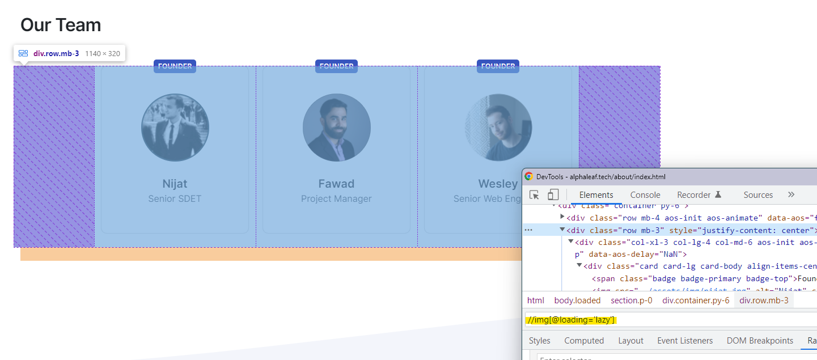
Task: Click the Chrome logo in DevTools title bar
Action: point(528,177)
